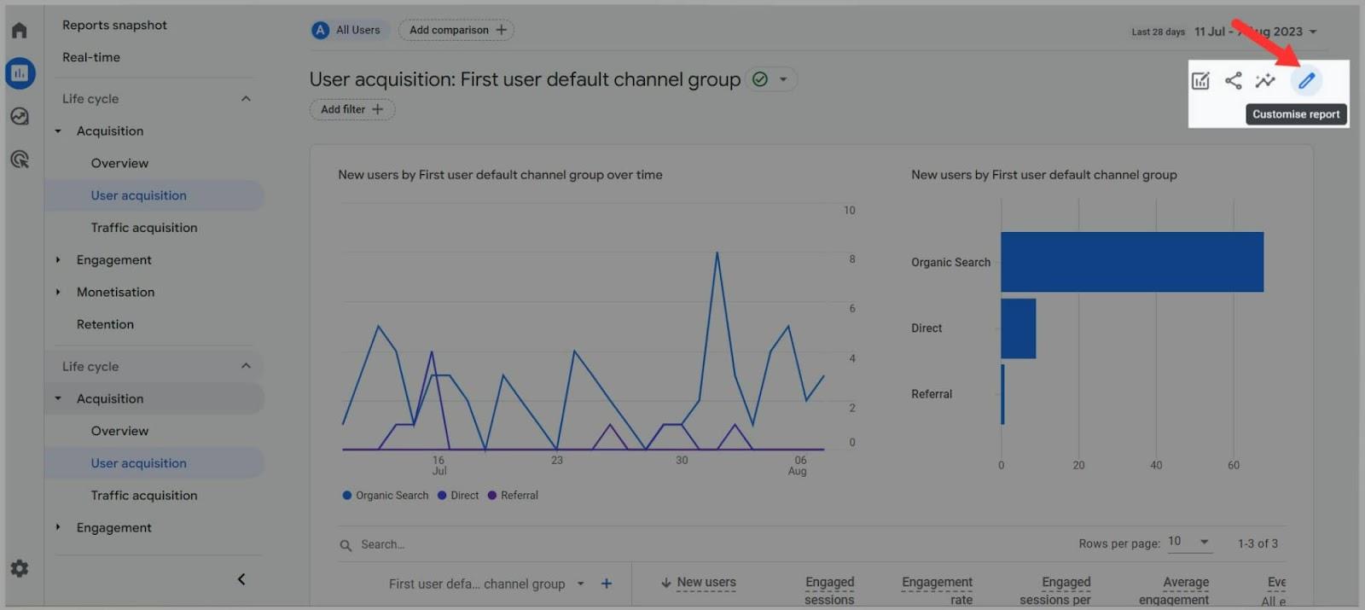The image size is (1365, 610).
Task: Open the Explore icon in left rail
Action: [20, 117]
